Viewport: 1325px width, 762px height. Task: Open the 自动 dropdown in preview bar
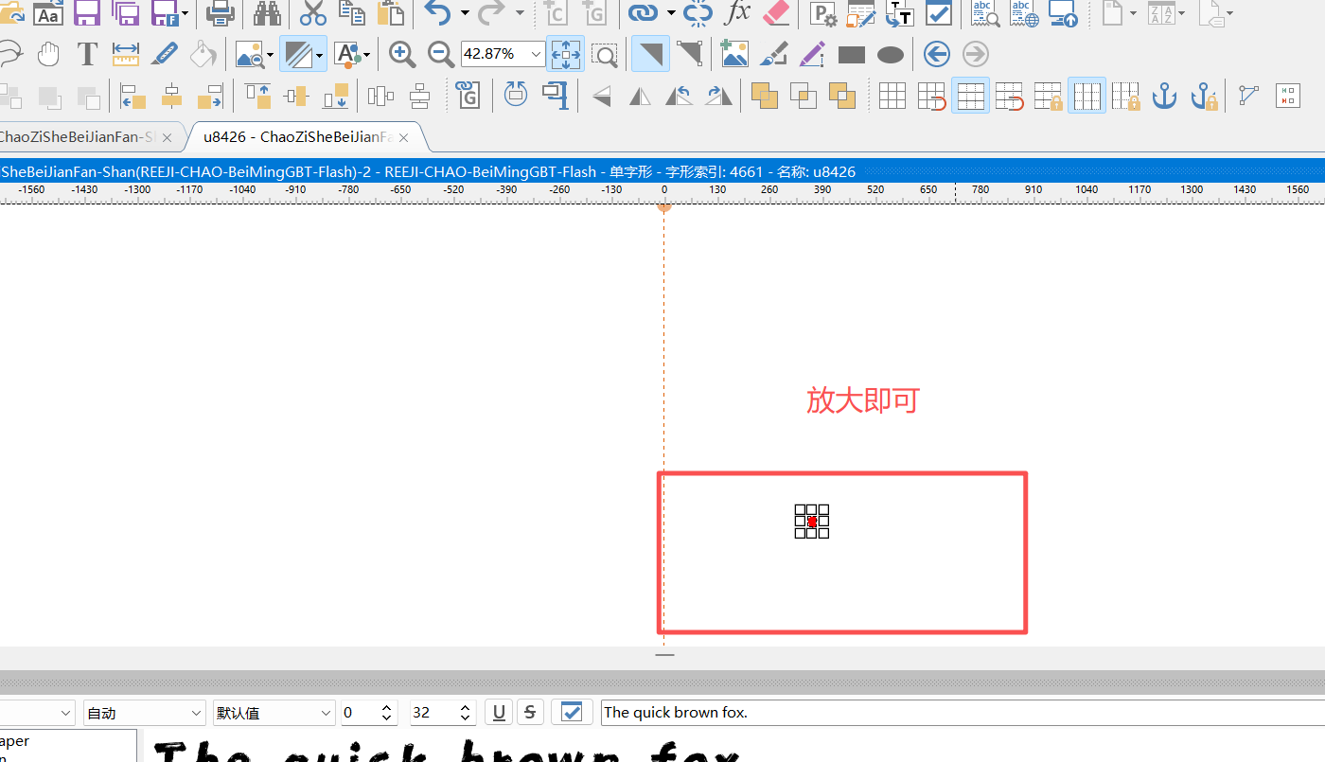coord(145,713)
